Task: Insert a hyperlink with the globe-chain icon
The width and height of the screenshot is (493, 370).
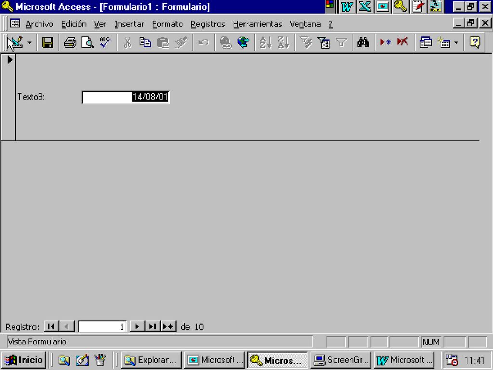Action: click(x=225, y=42)
